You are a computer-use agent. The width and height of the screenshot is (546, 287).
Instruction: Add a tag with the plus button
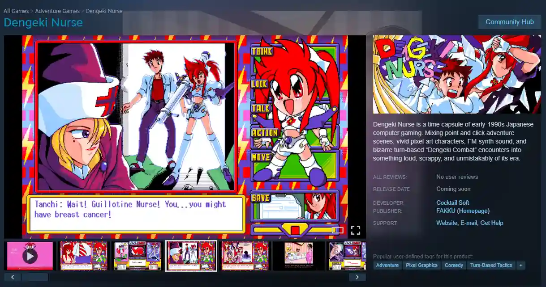pyautogui.click(x=520, y=265)
